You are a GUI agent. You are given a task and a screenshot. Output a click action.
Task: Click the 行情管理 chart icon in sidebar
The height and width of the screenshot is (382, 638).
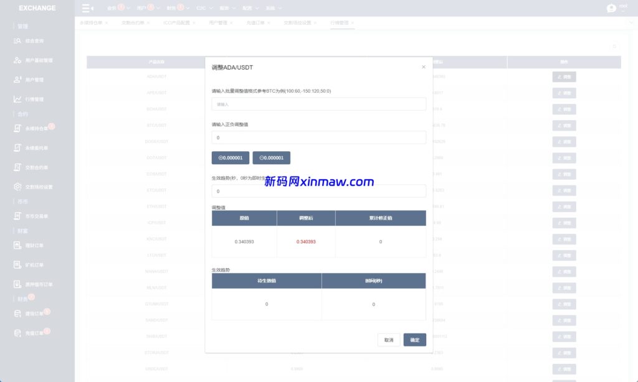(17, 99)
